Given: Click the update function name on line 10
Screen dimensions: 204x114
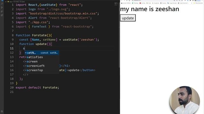Looking at the screenshot, I should pyautogui.click(x=41, y=44).
